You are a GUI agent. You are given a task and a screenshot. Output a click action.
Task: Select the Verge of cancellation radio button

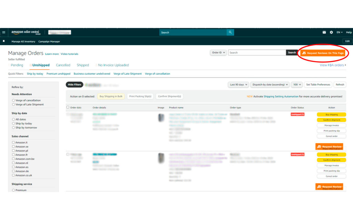(x=13, y=100)
